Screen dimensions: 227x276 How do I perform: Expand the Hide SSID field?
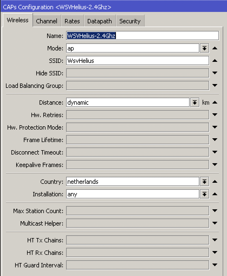[215, 73]
